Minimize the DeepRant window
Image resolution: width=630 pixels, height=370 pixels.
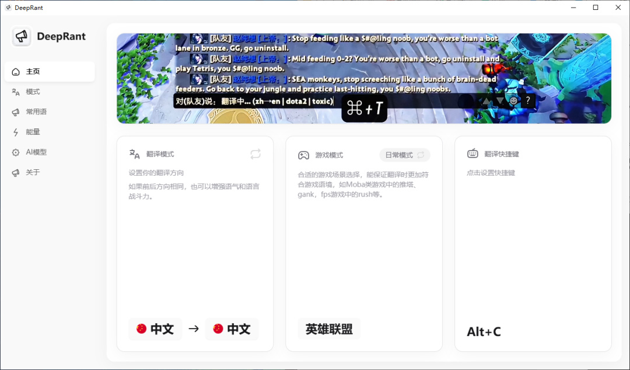(x=573, y=8)
